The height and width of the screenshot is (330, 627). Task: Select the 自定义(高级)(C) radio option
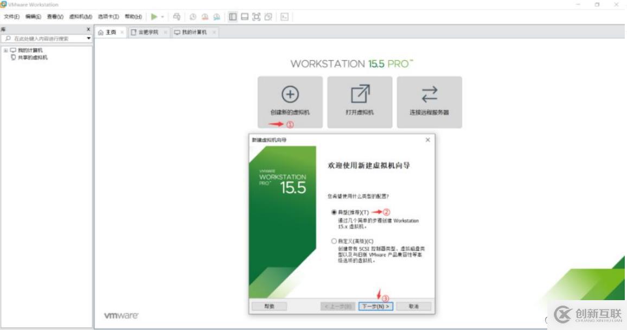point(334,241)
